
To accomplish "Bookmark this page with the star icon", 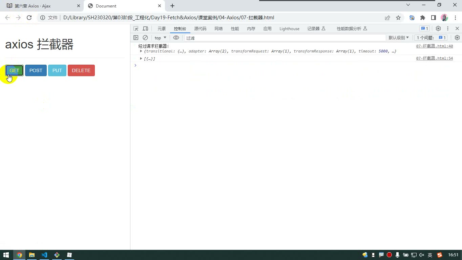I will coord(398,18).
